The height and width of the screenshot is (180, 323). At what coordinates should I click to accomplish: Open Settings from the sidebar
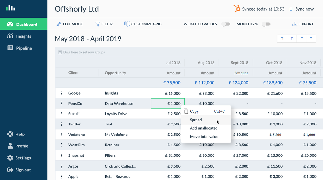pyautogui.click(x=19, y=158)
